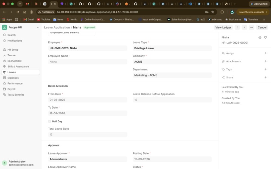Click the Cancel button

pos(262,27)
